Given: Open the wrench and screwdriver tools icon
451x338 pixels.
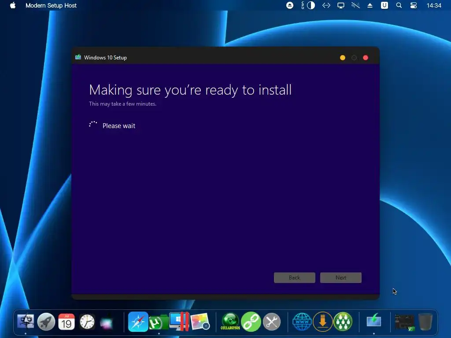Looking at the screenshot, I should pyautogui.click(x=271, y=322).
